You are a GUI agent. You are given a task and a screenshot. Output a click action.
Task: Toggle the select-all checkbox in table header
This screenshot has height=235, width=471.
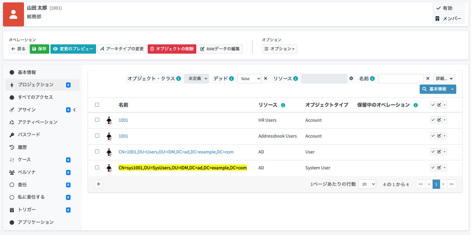[x=97, y=105]
